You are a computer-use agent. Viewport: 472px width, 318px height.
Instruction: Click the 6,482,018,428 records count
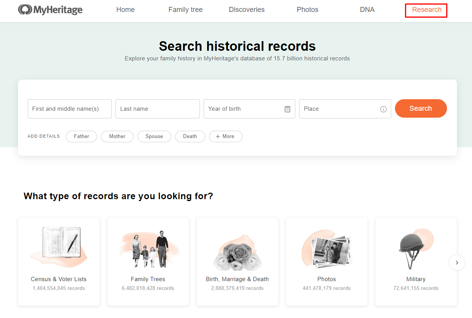148,288
